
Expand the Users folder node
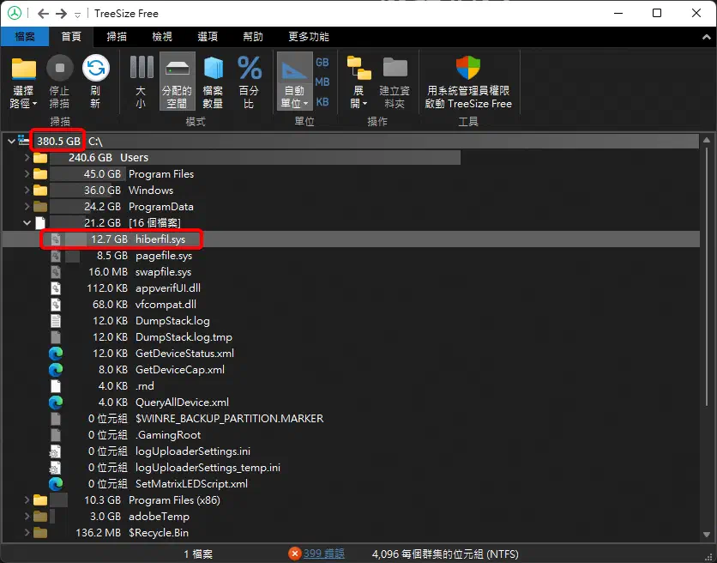pyautogui.click(x=26, y=158)
